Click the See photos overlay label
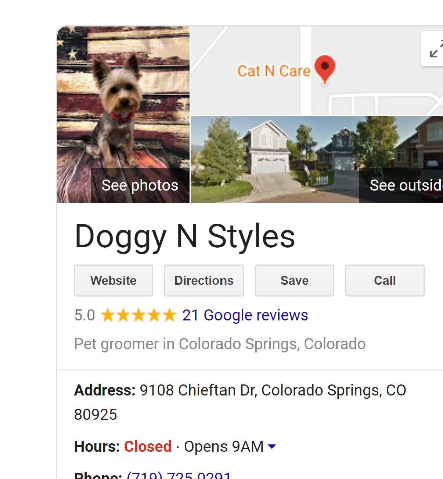 click(x=140, y=185)
